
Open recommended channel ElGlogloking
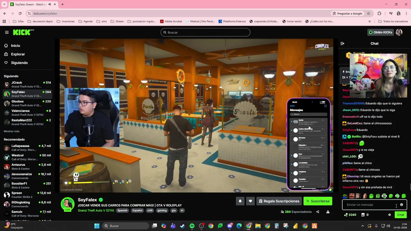pos(27,204)
